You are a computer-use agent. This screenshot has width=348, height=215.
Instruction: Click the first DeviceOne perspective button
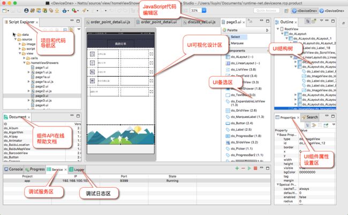(x=305, y=11)
